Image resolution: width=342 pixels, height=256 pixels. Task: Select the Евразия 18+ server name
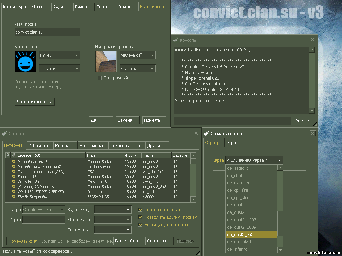(x=28, y=177)
